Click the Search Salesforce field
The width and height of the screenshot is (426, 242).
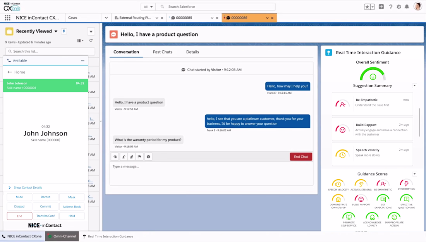tap(216, 7)
